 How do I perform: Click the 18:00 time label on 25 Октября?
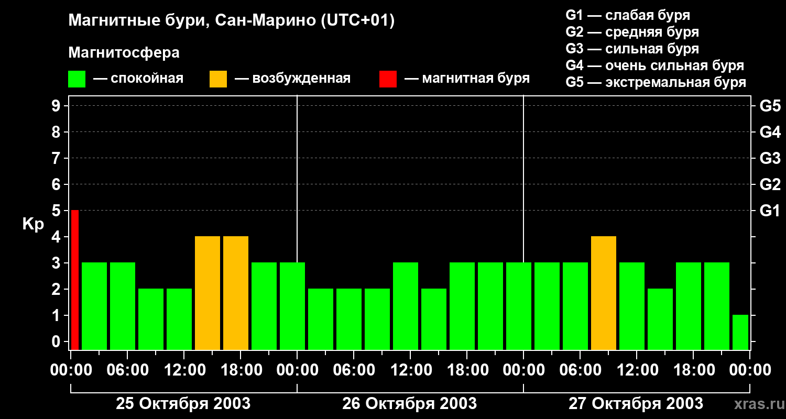tap(241, 370)
